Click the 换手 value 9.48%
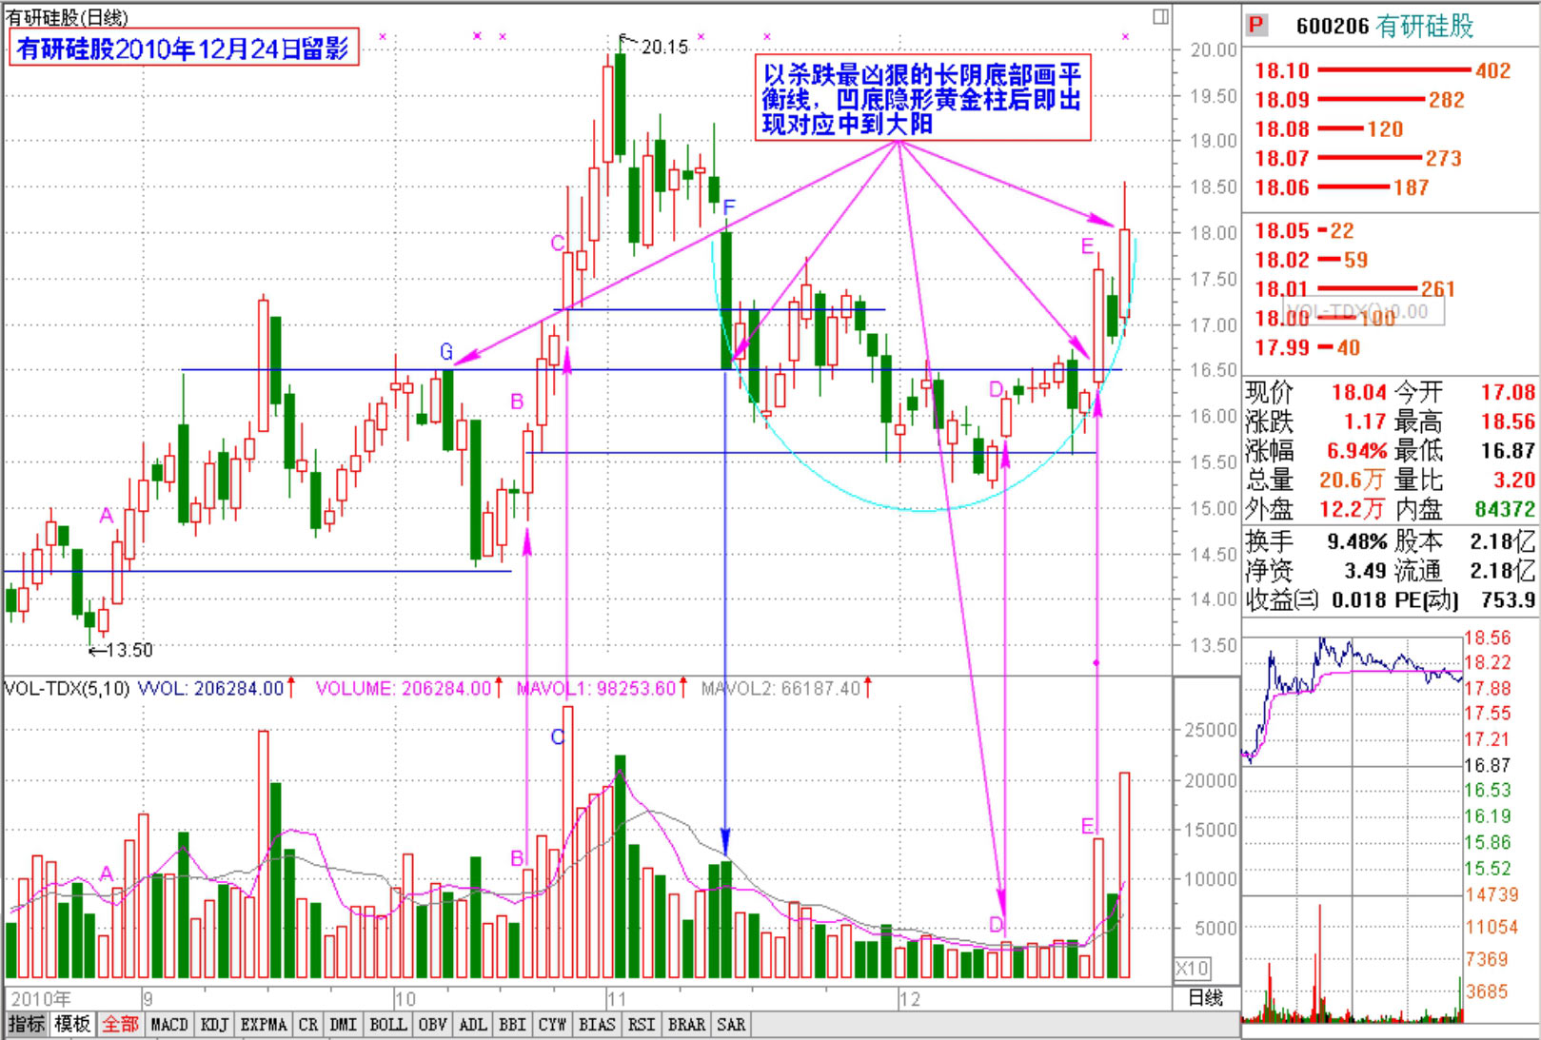1541x1040 pixels. pos(1356,542)
